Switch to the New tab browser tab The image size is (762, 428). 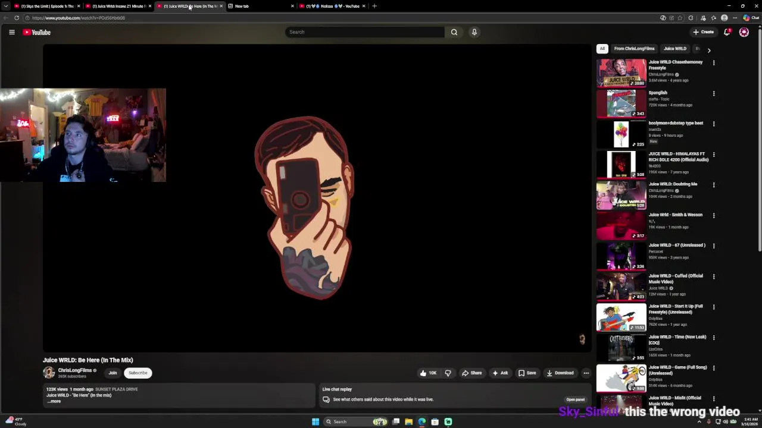[261, 6]
